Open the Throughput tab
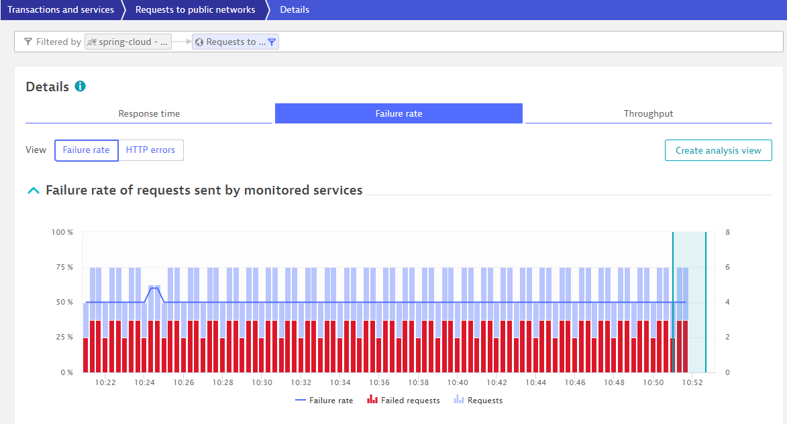 pos(648,113)
